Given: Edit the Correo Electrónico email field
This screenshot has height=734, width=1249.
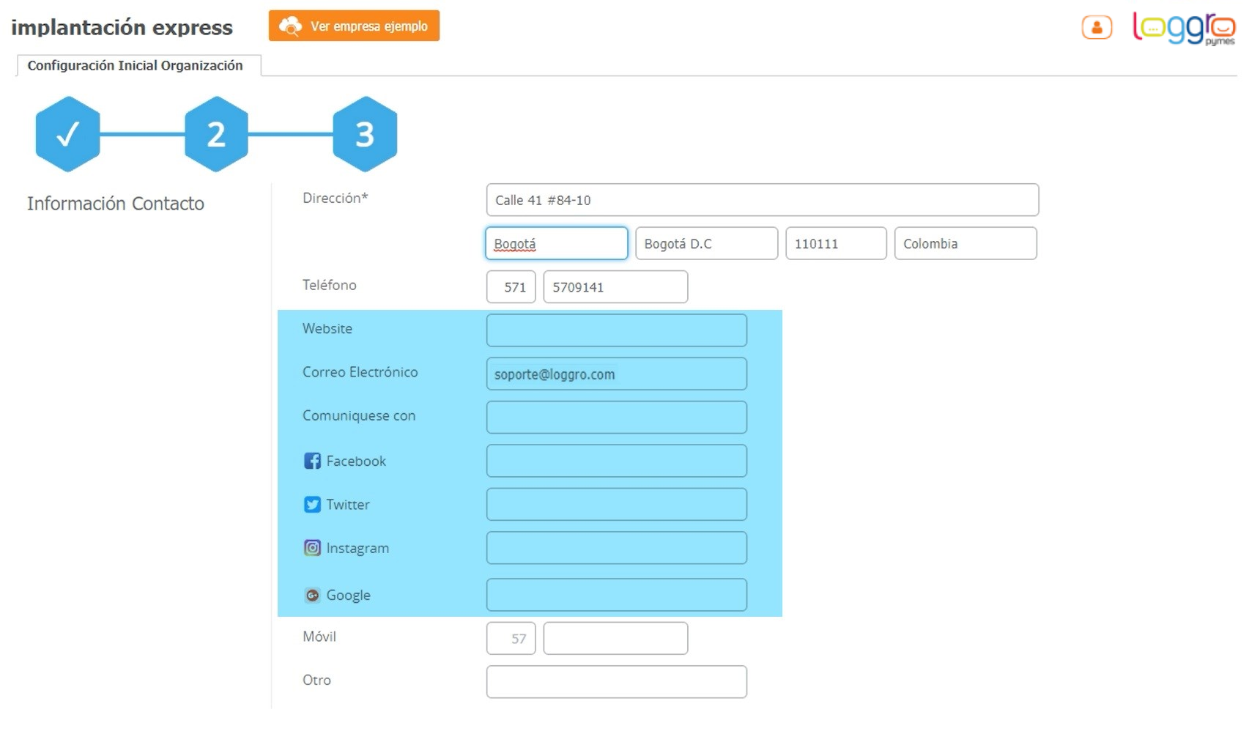Looking at the screenshot, I should click(x=616, y=374).
